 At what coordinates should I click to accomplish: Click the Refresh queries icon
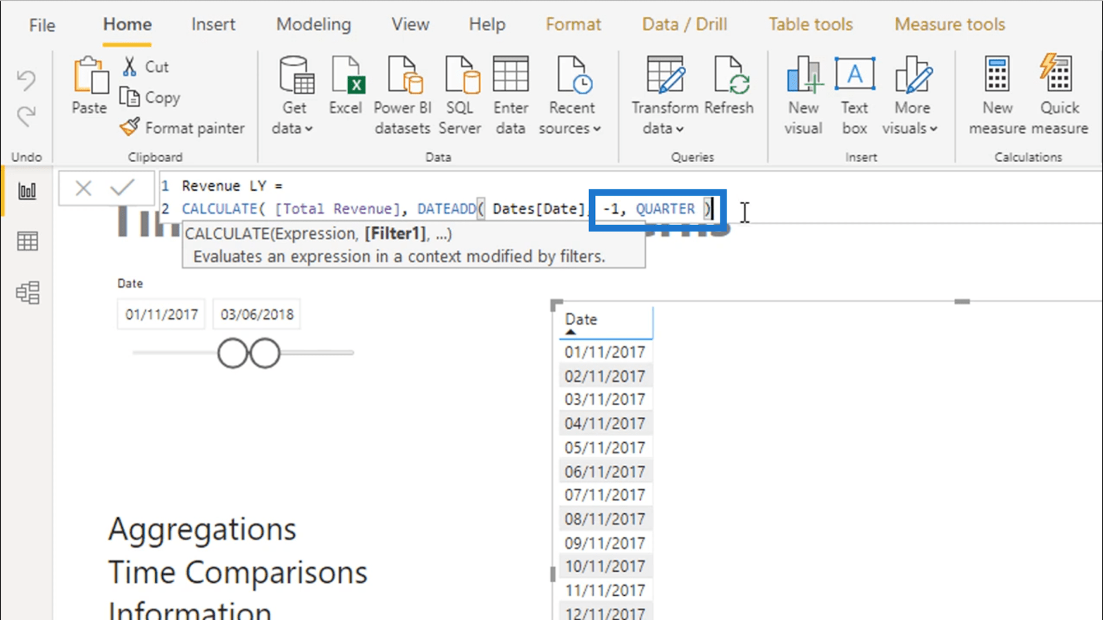pyautogui.click(x=730, y=76)
